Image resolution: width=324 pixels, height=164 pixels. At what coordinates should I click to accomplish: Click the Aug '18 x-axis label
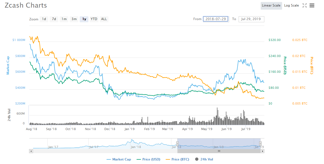coord(32,129)
